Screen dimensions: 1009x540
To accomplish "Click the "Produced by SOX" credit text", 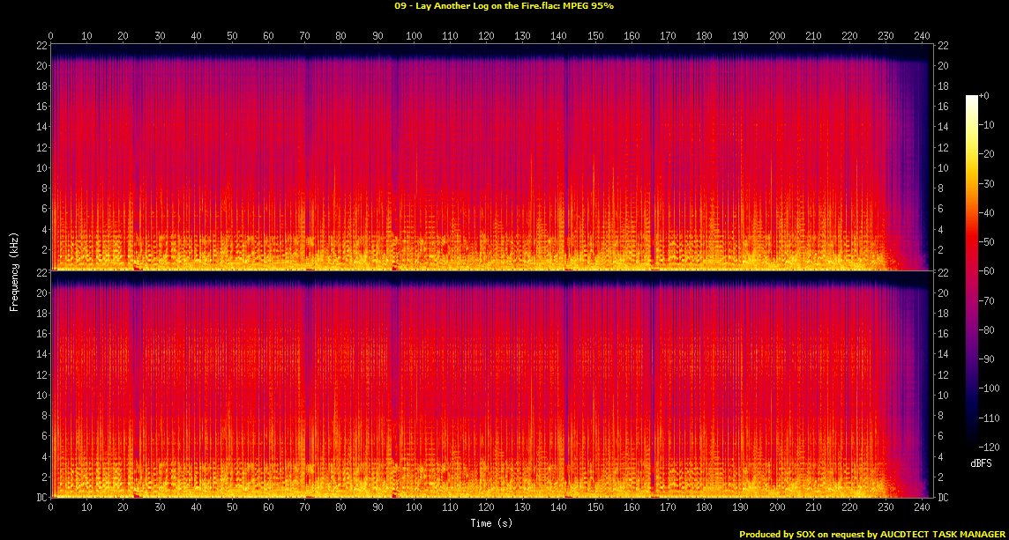I will [x=871, y=534].
